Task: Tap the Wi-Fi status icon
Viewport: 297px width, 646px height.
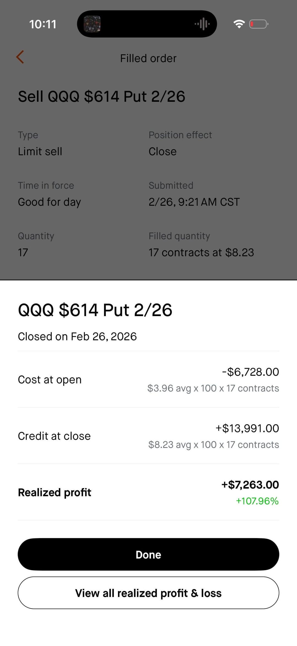Action: 239,24
